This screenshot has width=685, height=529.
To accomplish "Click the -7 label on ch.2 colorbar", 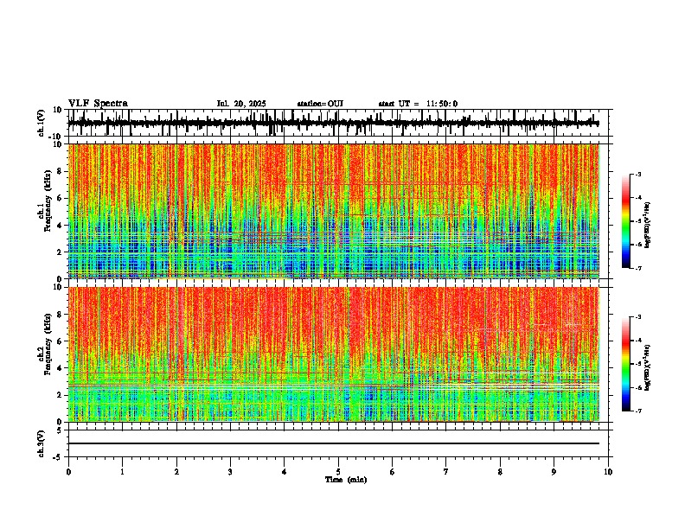I will (x=637, y=411).
